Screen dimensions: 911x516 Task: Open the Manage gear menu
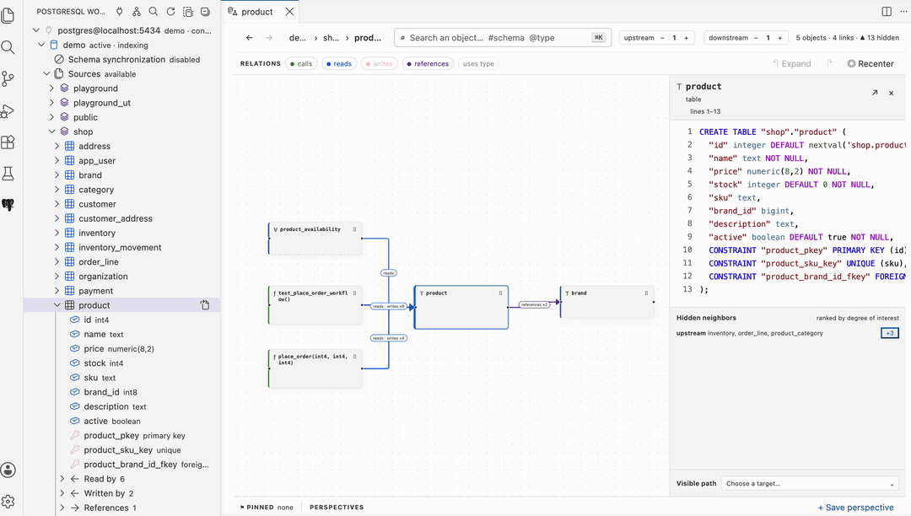click(8, 502)
